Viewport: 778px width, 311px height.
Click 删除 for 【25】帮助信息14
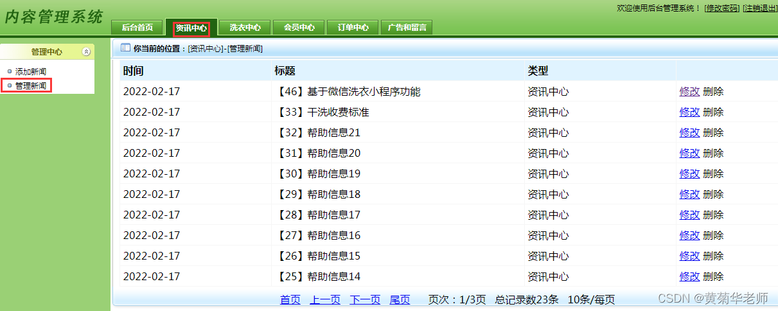(713, 276)
